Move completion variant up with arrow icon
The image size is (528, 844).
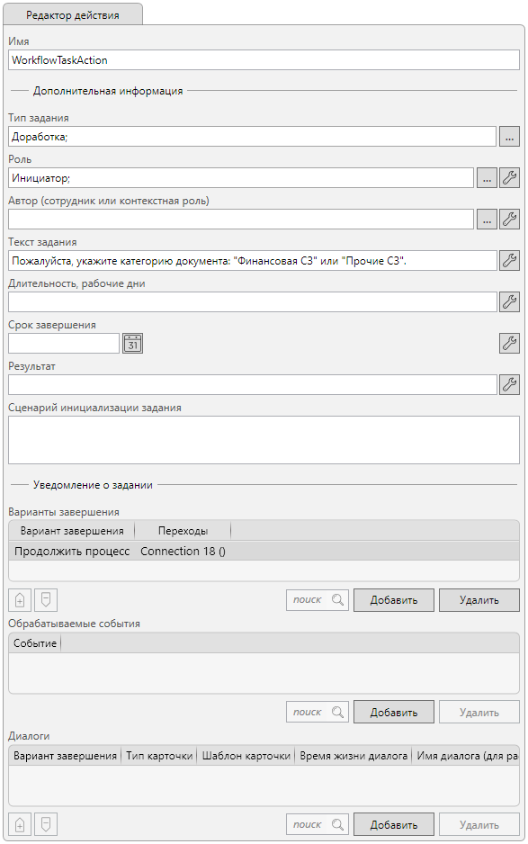(20, 600)
